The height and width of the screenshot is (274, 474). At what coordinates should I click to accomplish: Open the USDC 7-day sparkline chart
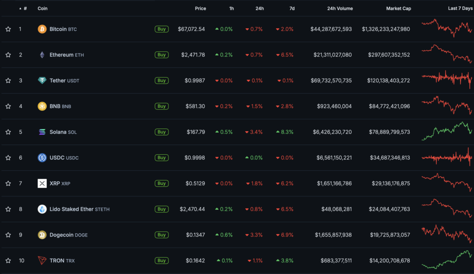(447, 158)
